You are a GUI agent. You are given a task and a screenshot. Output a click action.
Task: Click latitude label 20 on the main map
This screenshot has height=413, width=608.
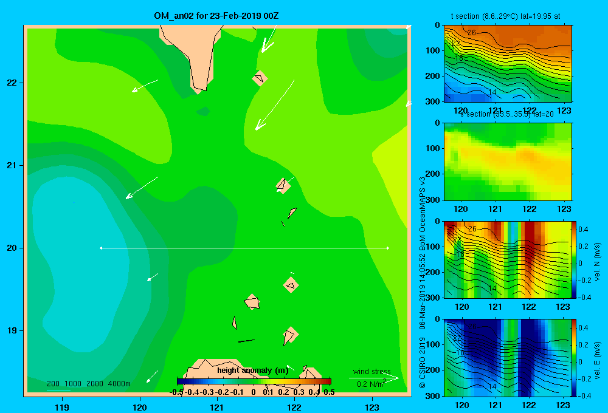[12, 248]
